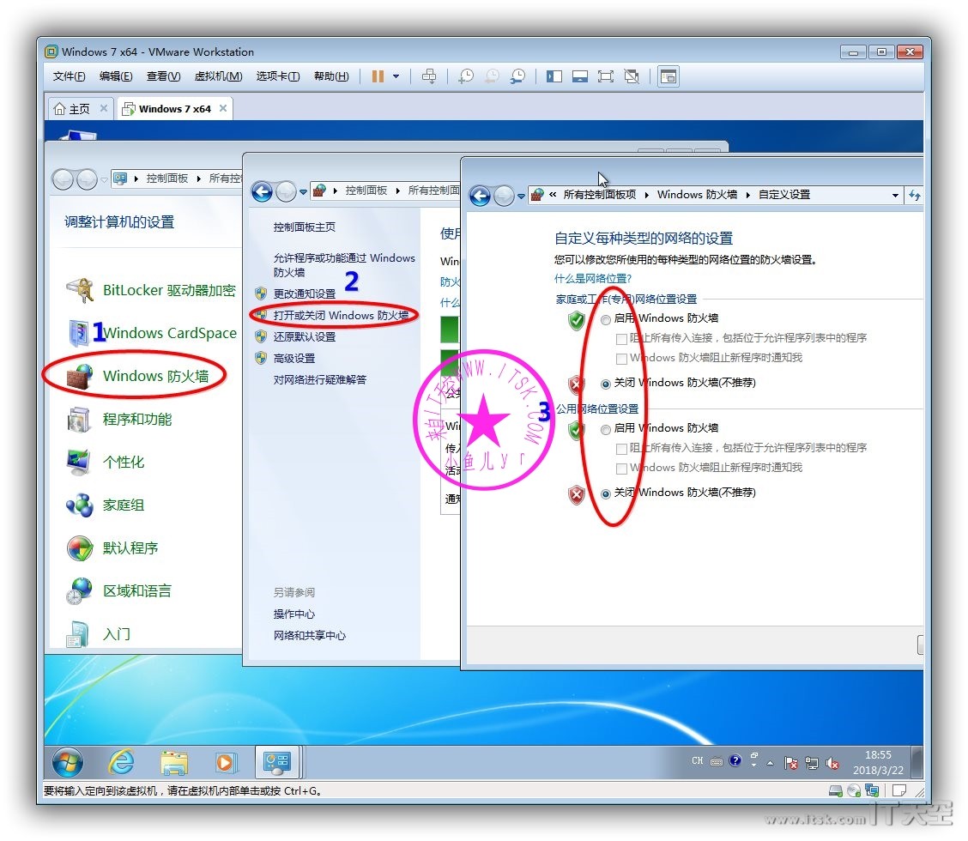This screenshot has width=968, height=841.
Task: Open BitLocker 驱动器加密 item
Action: (x=168, y=290)
